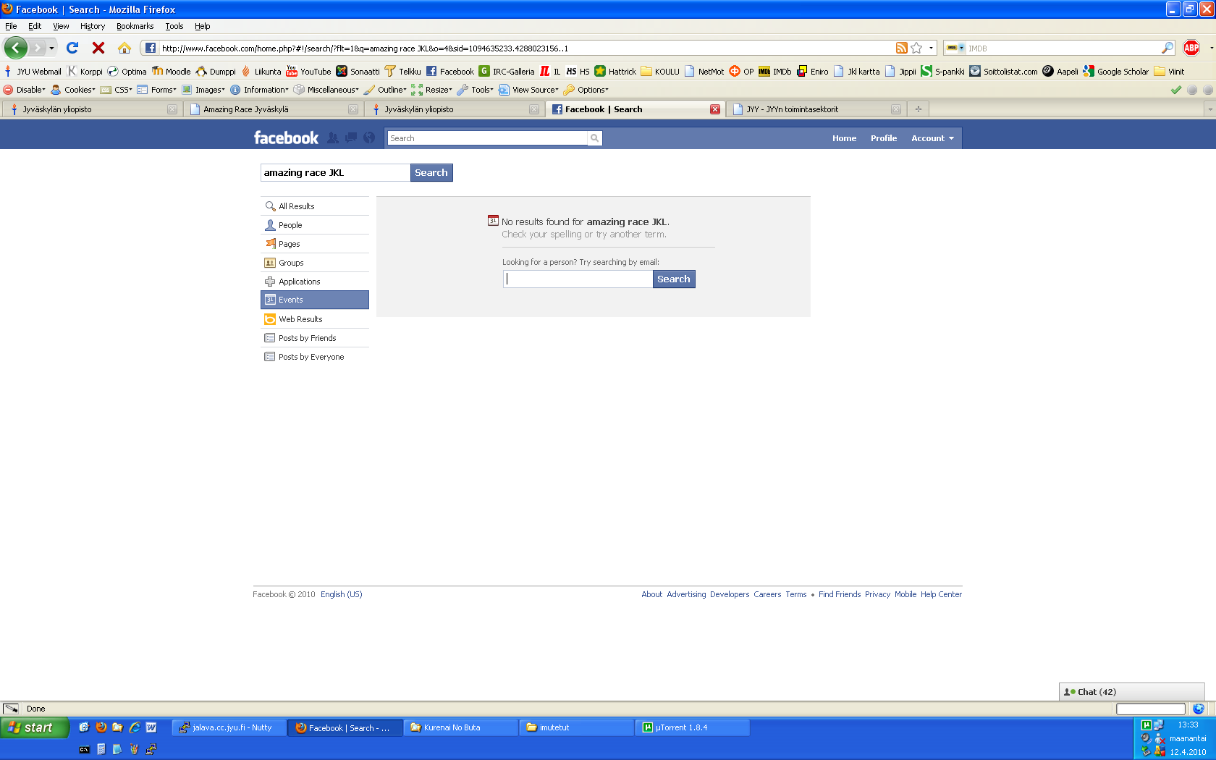Open the Google Scholar bookmark

[x=1115, y=71]
